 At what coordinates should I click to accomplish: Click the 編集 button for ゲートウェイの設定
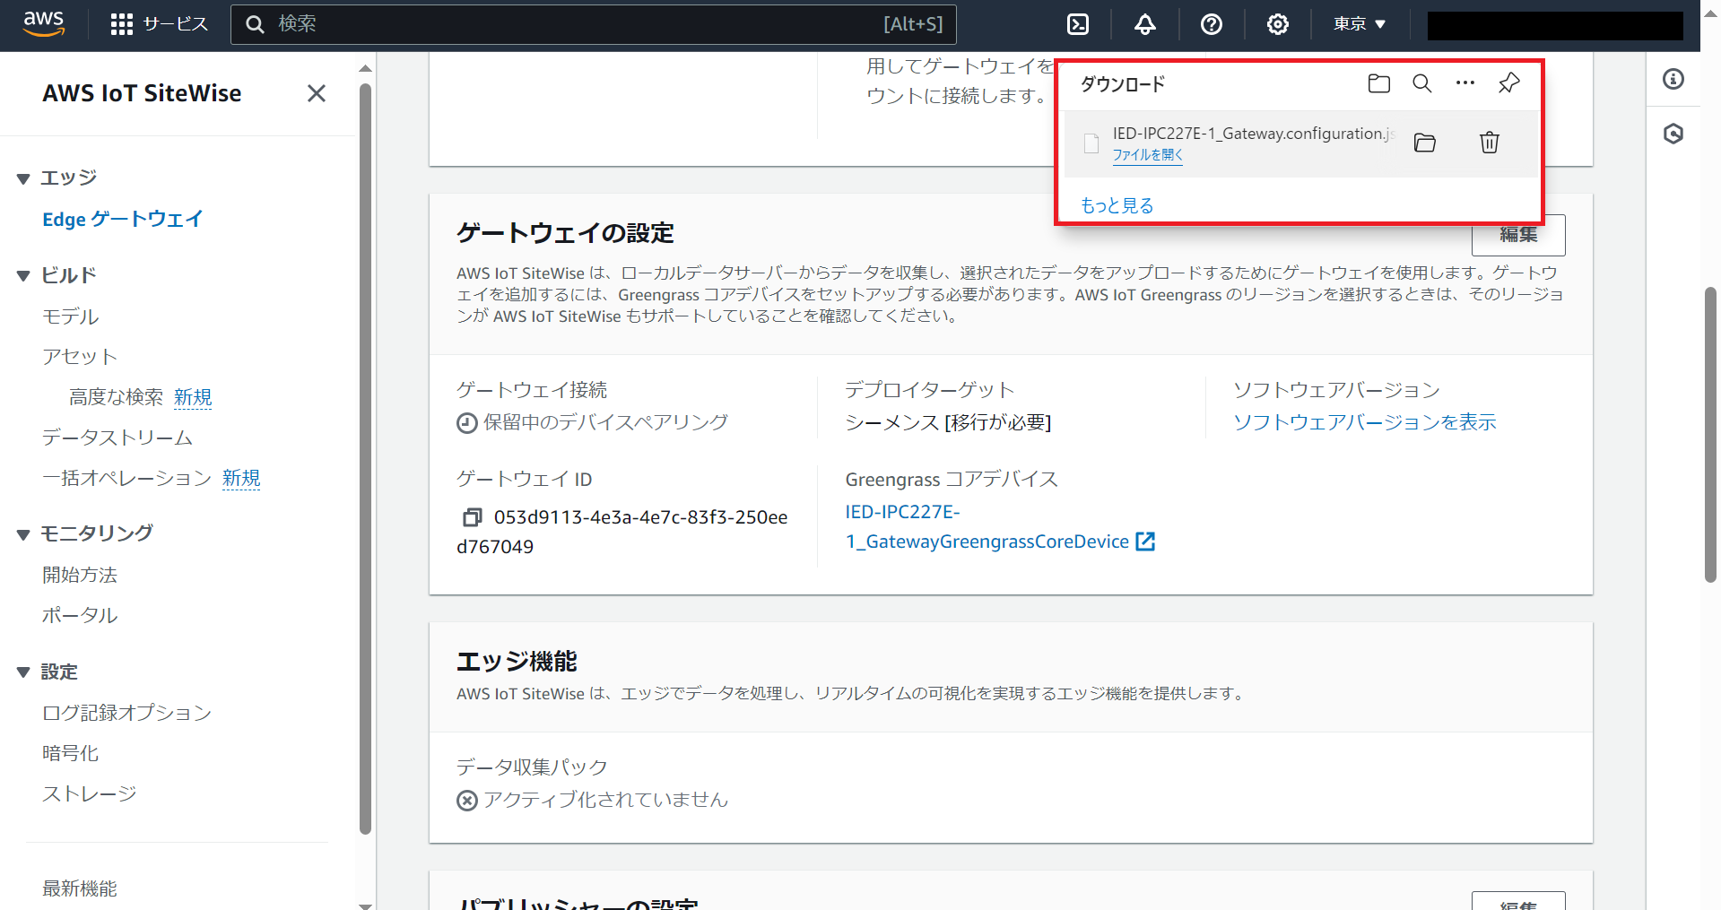pyautogui.click(x=1518, y=235)
